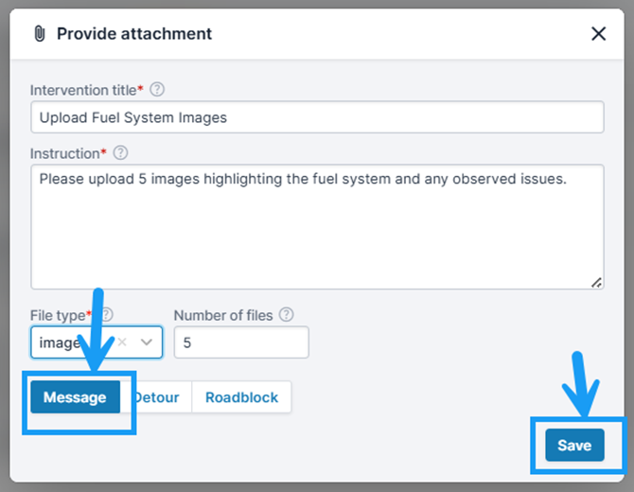Select the Message intervention mode
Screen dimensions: 634x492
tap(75, 397)
